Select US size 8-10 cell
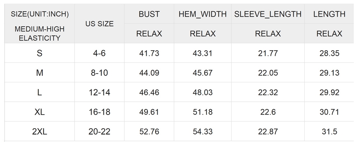Image resolution: width=363 pixels, height=144 pixels. point(99,73)
